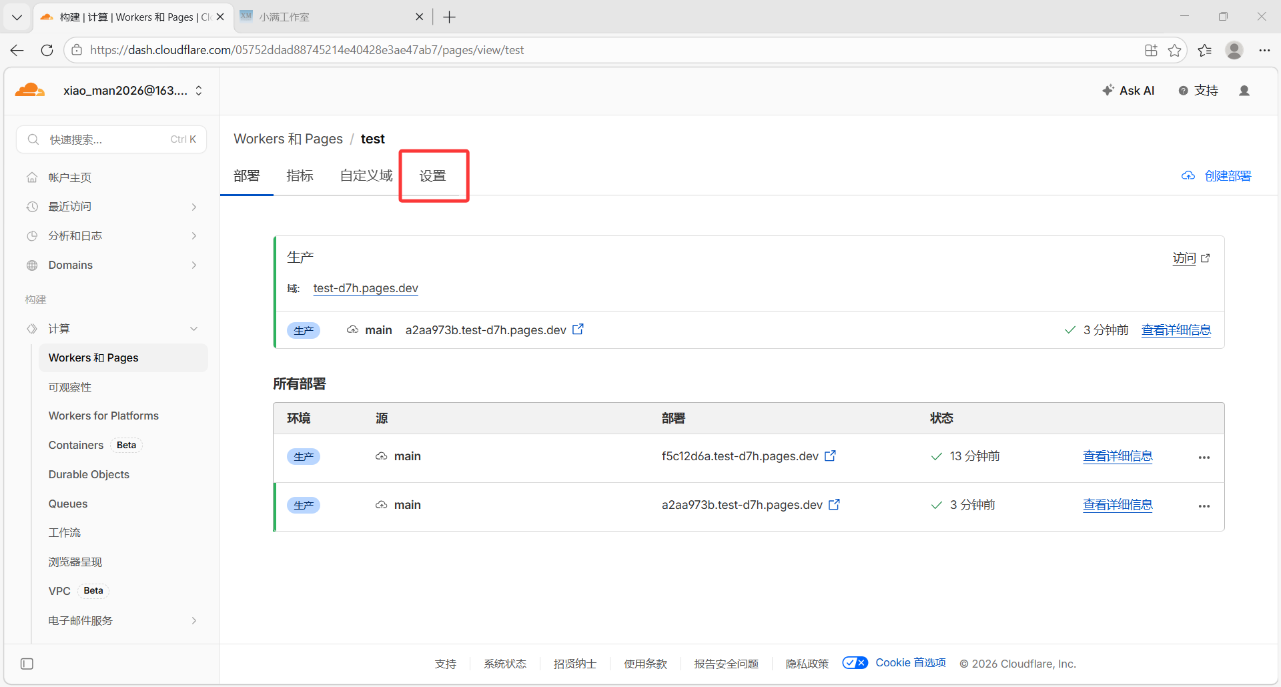The height and width of the screenshot is (687, 1281).
Task: Switch to the 自定义域 tab
Action: tap(366, 176)
